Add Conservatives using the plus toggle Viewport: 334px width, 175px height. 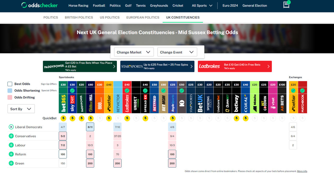point(11,136)
